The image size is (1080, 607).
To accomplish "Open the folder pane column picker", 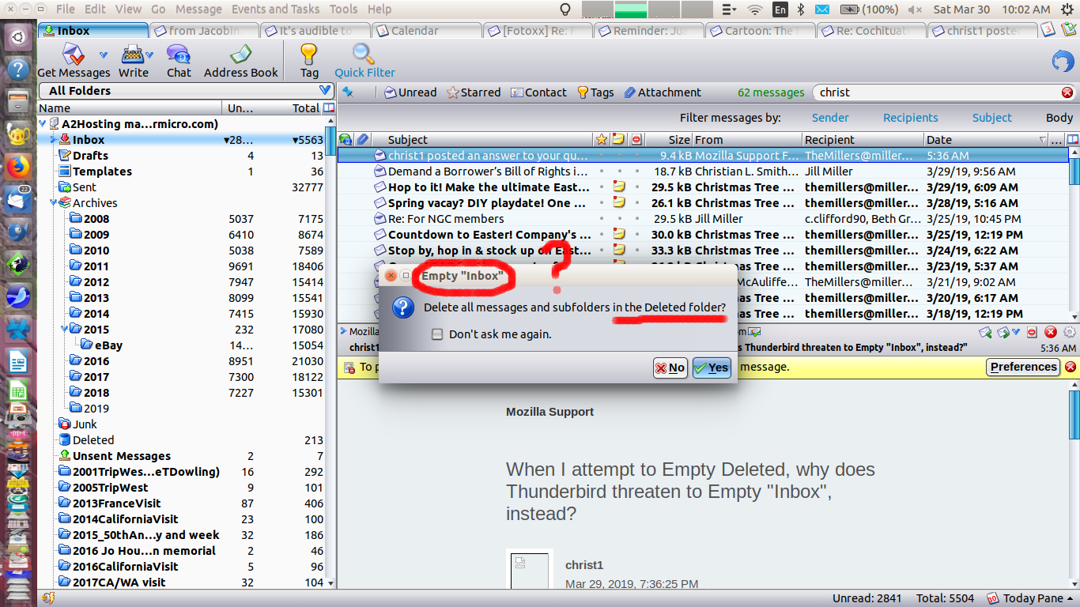I will coord(330,108).
